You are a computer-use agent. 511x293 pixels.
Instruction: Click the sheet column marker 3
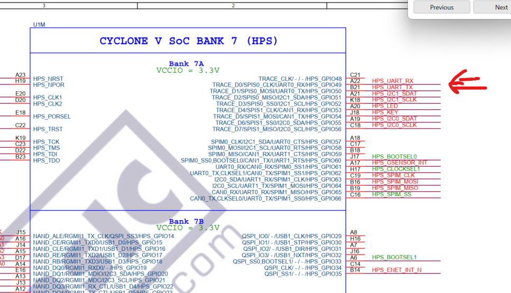[44, 5]
